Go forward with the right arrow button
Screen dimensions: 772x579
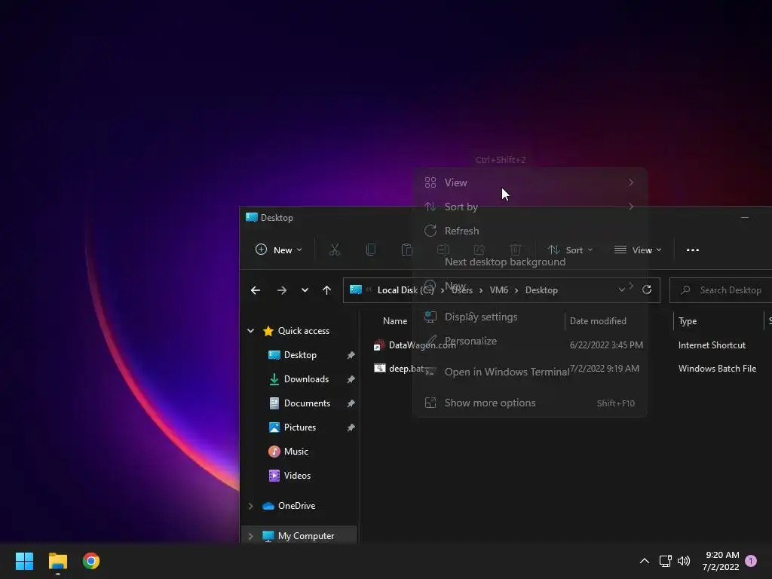[x=282, y=290]
